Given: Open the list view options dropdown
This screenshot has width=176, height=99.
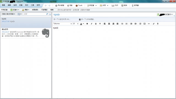Looking at the screenshot, I should click(20, 14).
